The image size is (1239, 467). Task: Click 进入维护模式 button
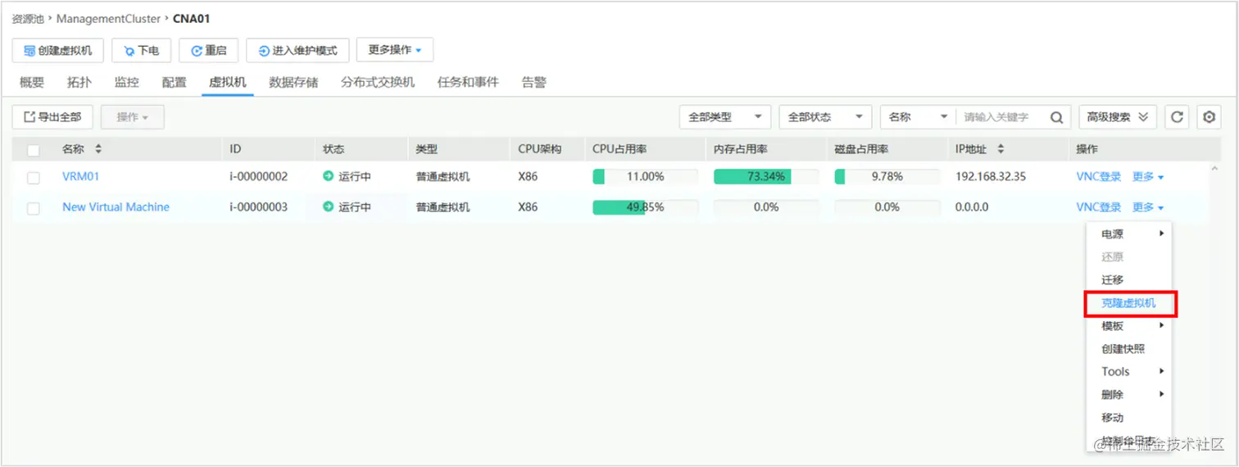(x=297, y=51)
